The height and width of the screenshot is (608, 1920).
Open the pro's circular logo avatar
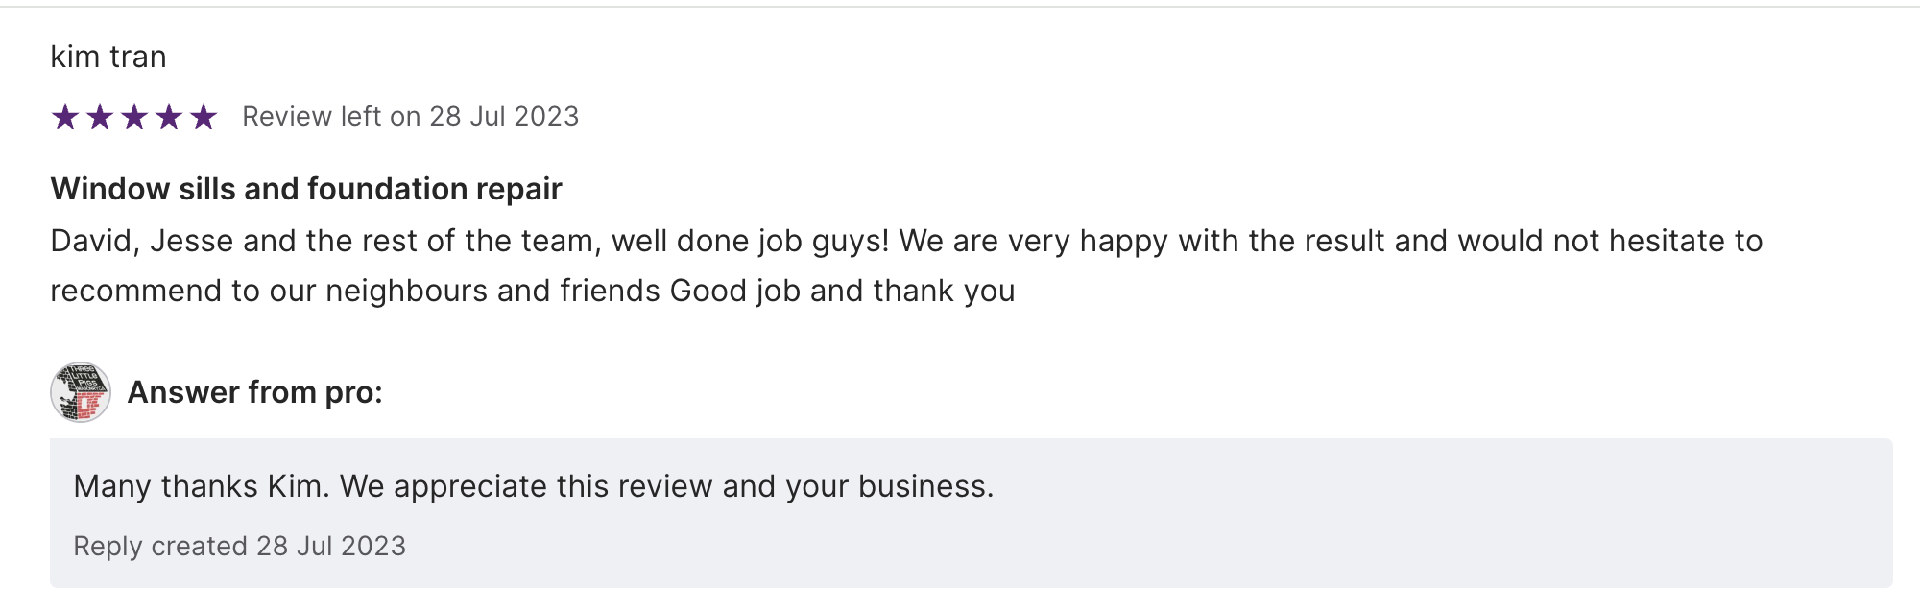[81, 392]
